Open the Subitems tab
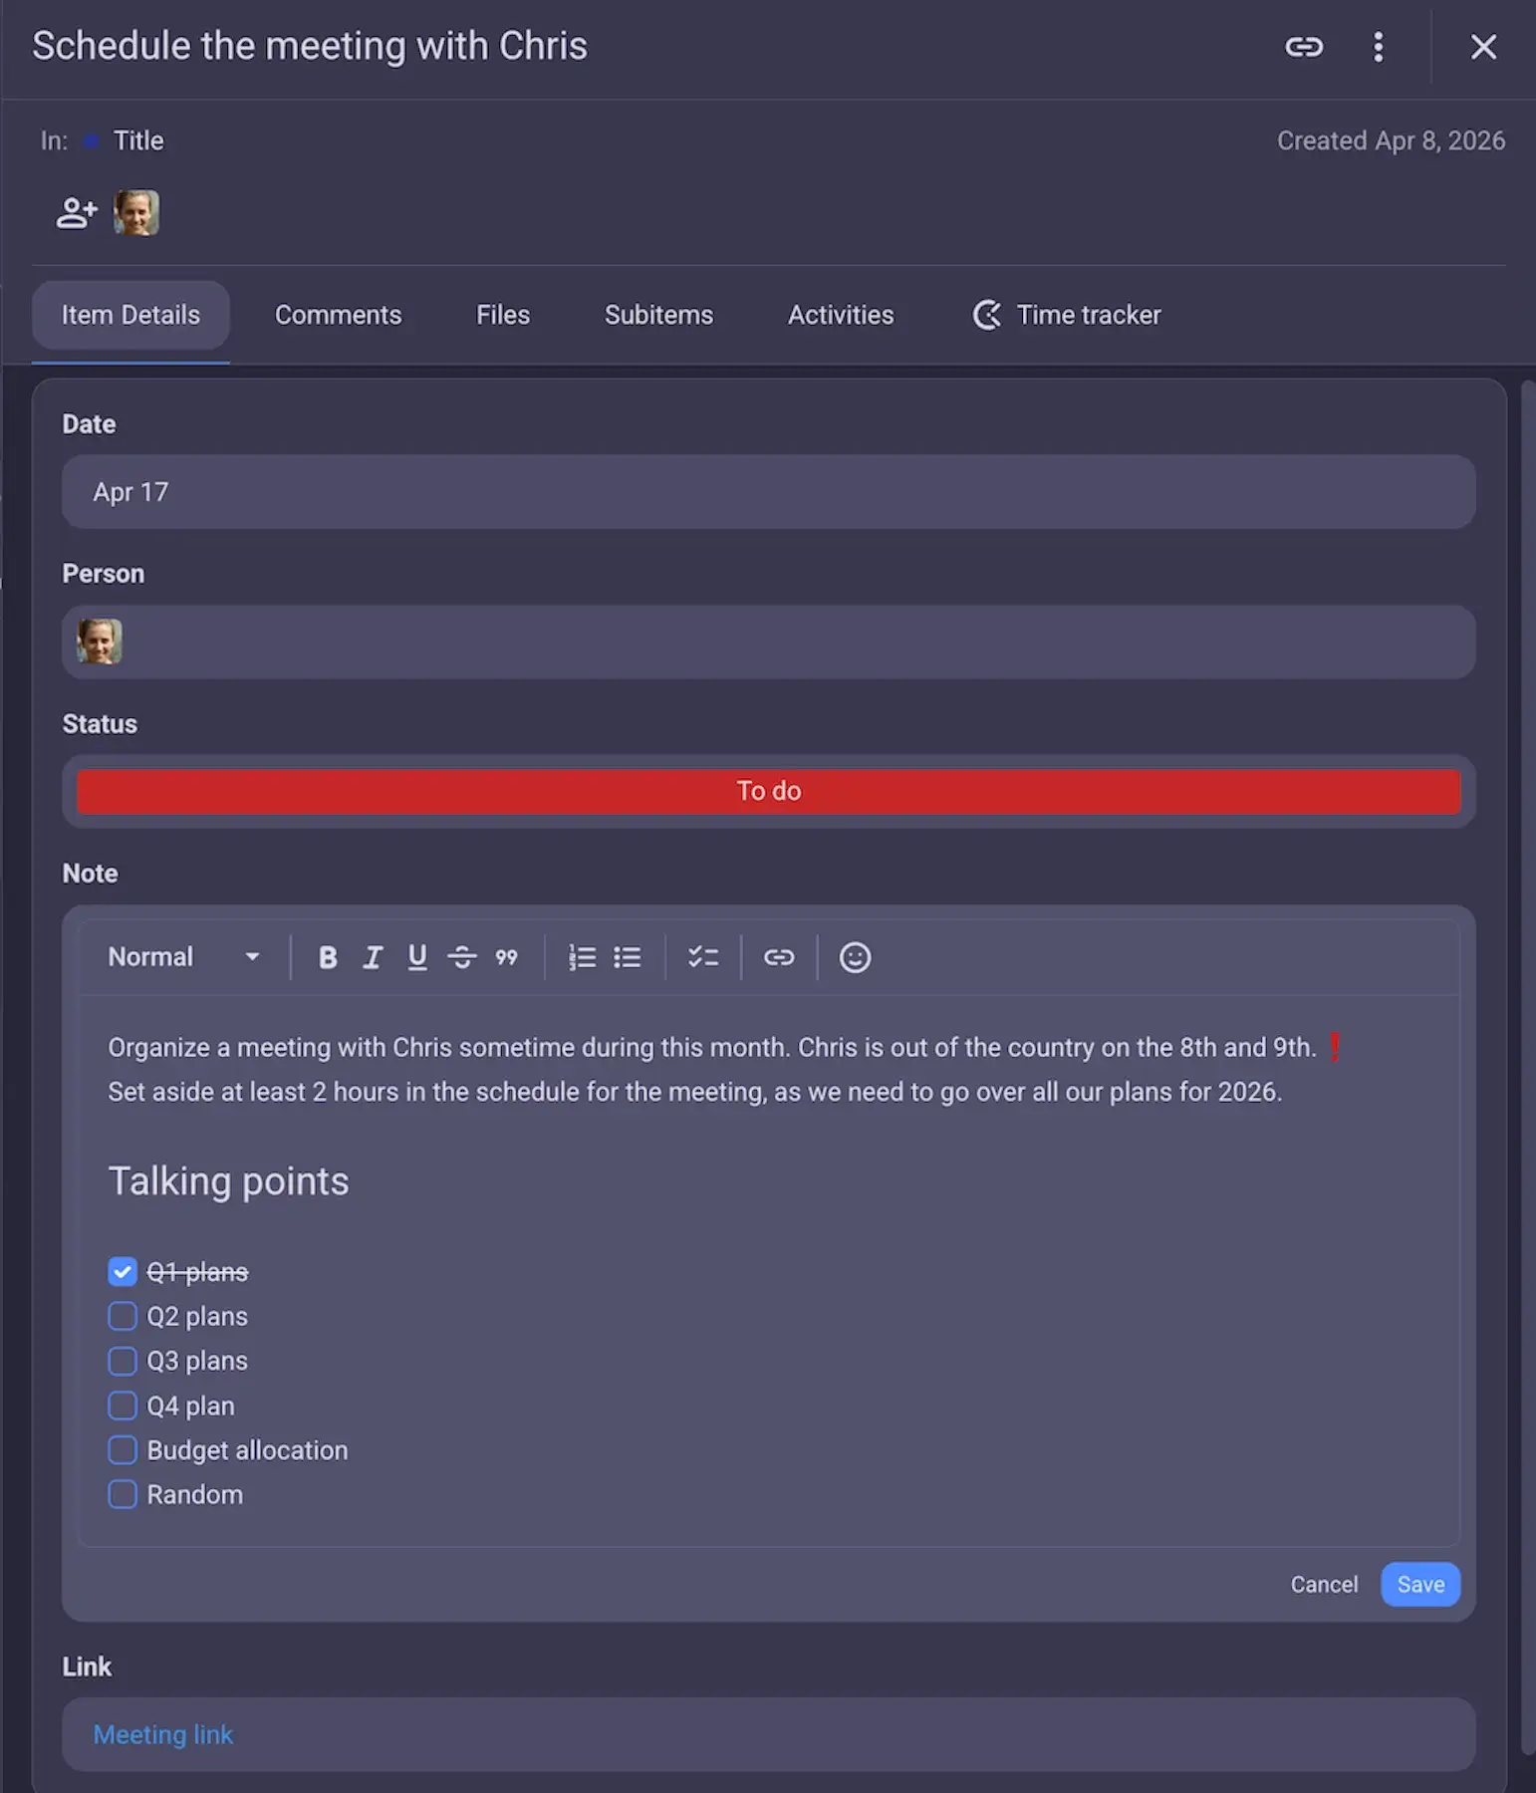The width and height of the screenshot is (1536, 1793). (x=658, y=315)
